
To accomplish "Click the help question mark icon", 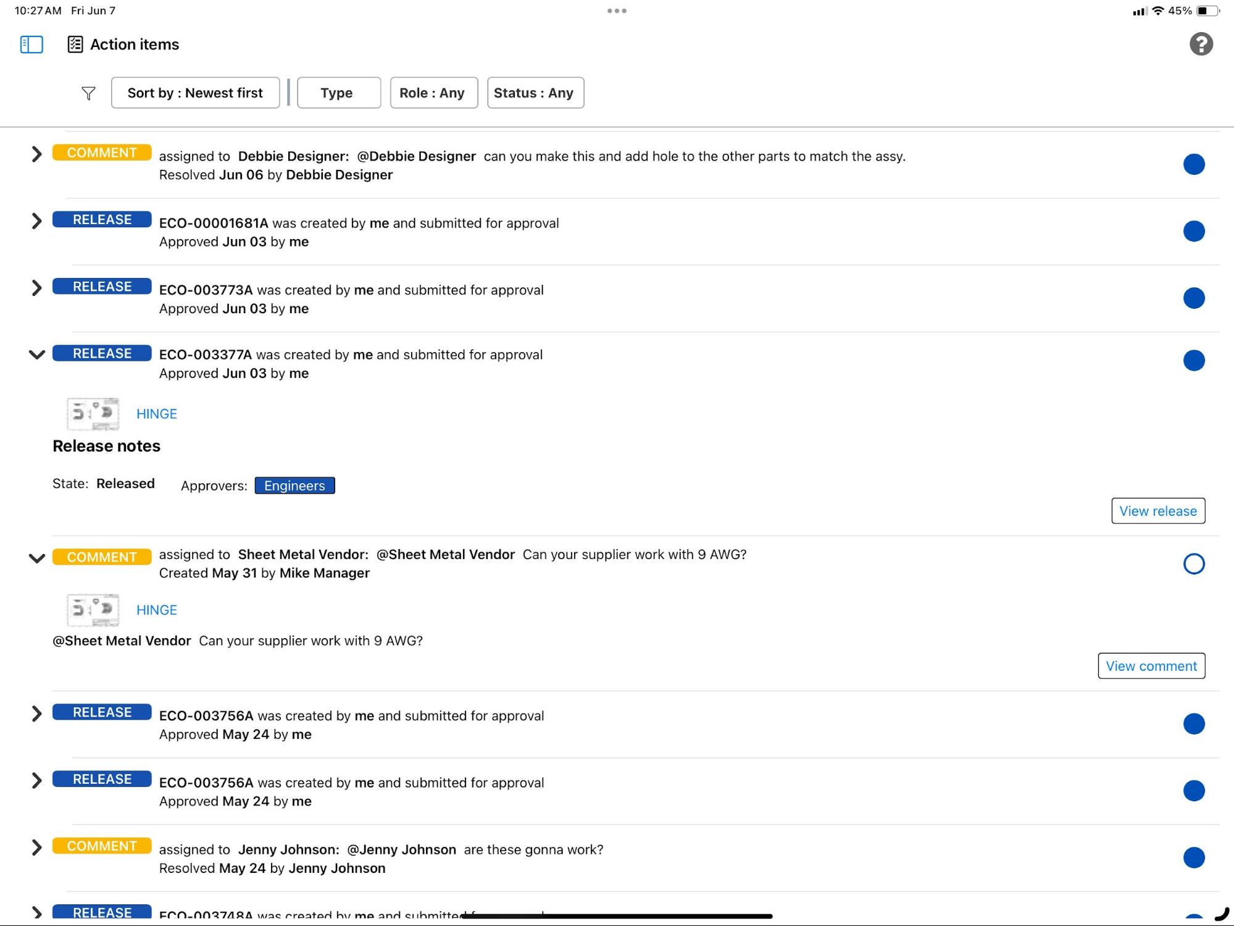I will click(x=1202, y=43).
